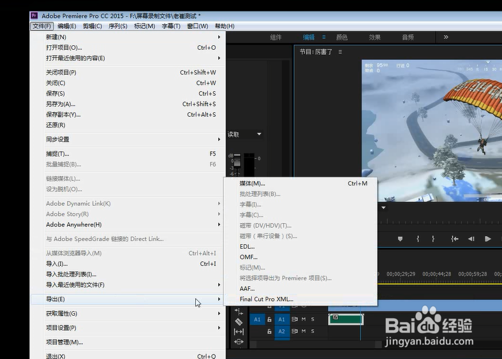The height and width of the screenshot is (359, 502).
Task: Switch to the 颜色 workspace tab
Action: [x=342, y=38]
